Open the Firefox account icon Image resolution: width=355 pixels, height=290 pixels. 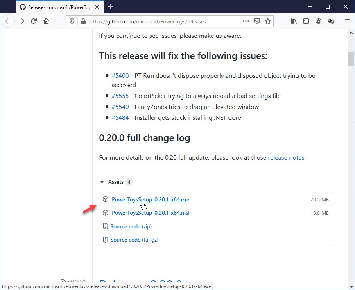click(319, 21)
